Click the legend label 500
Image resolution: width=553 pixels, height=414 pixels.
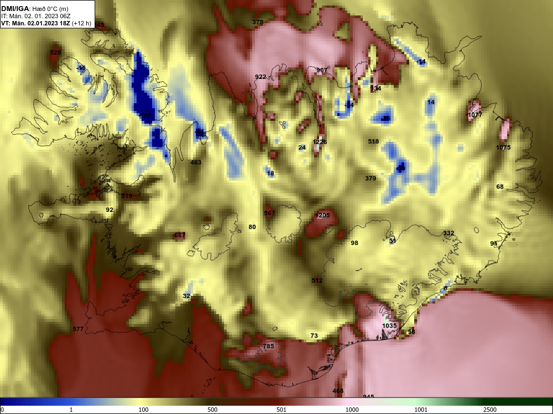(212, 410)
